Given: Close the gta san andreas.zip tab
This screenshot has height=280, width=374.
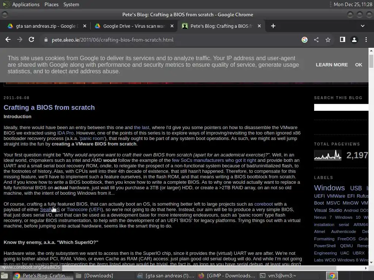Looking at the screenshot, I should click(85, 26).
